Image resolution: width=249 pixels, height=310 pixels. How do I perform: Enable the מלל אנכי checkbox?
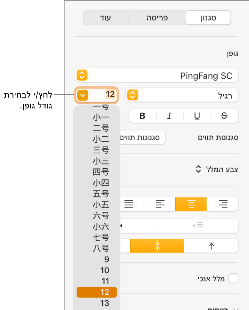233,278
